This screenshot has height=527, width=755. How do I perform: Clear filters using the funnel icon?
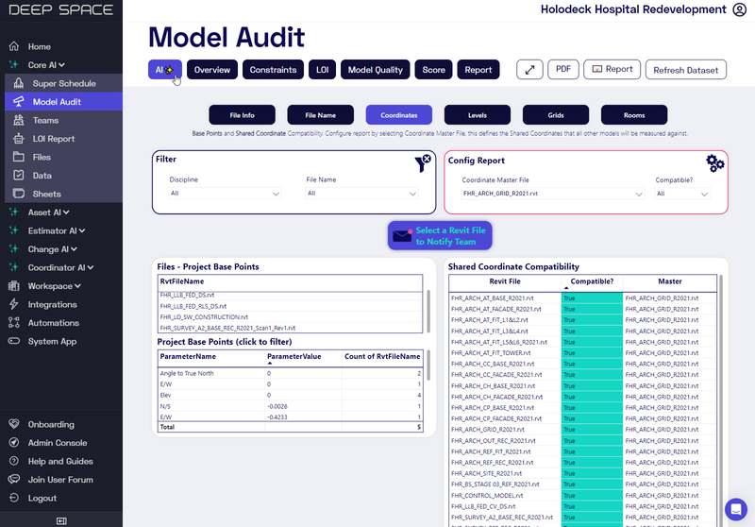[423, 163]
